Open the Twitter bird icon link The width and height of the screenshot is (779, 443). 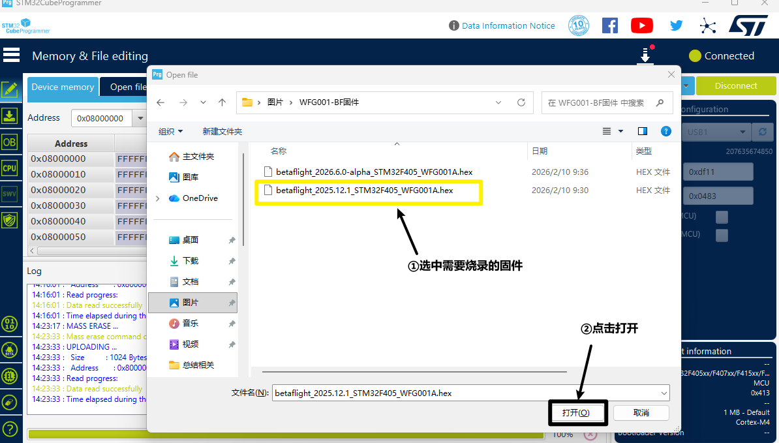pyautogui.click(x=676, y=25)
